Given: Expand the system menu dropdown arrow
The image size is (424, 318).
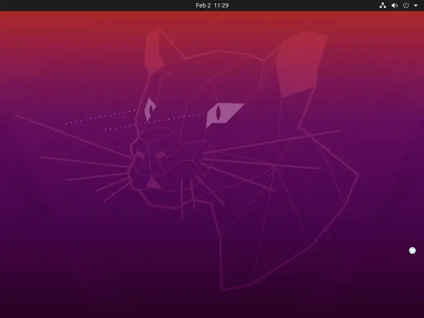Looking at the screenshot, I should click(x=416, y=5).
